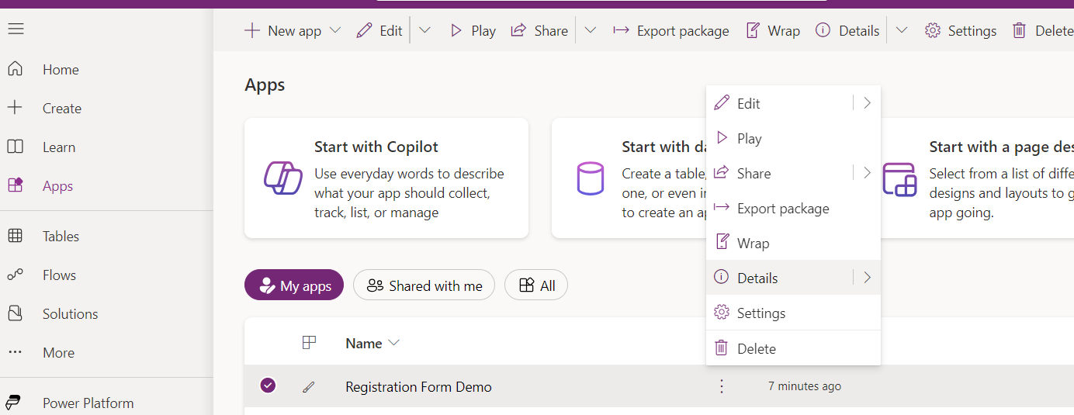Image resolution: width=1074 pixels, height=415 pixels.
Task: Click the page design layout icon
Action: [899, 178]
